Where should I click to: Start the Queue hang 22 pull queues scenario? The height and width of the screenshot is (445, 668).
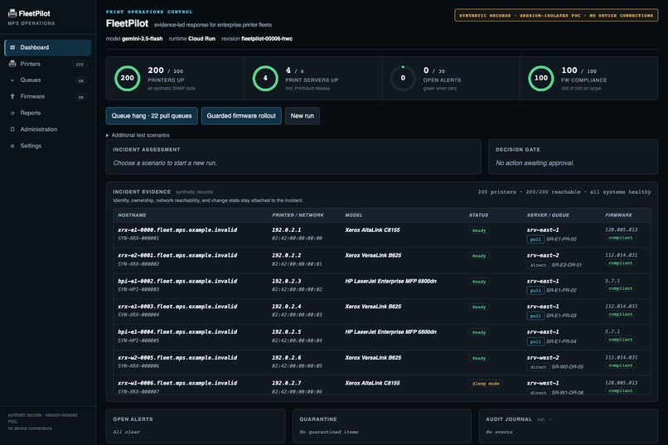[x=152, y=116]
